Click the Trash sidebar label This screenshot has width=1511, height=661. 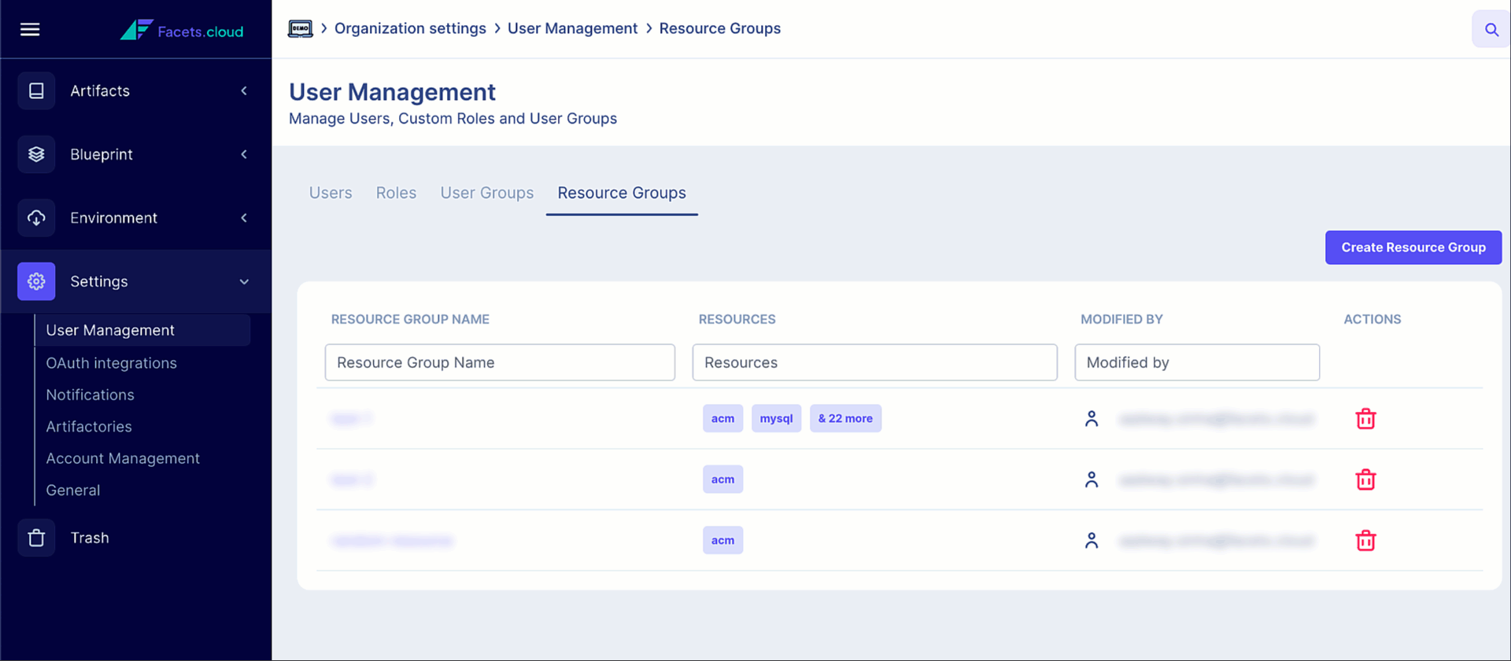90,538
